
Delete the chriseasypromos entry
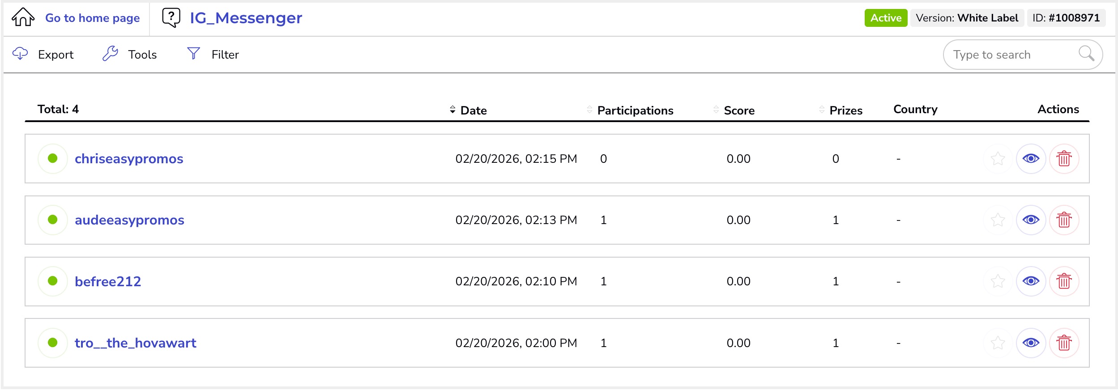coord(1064,159)
